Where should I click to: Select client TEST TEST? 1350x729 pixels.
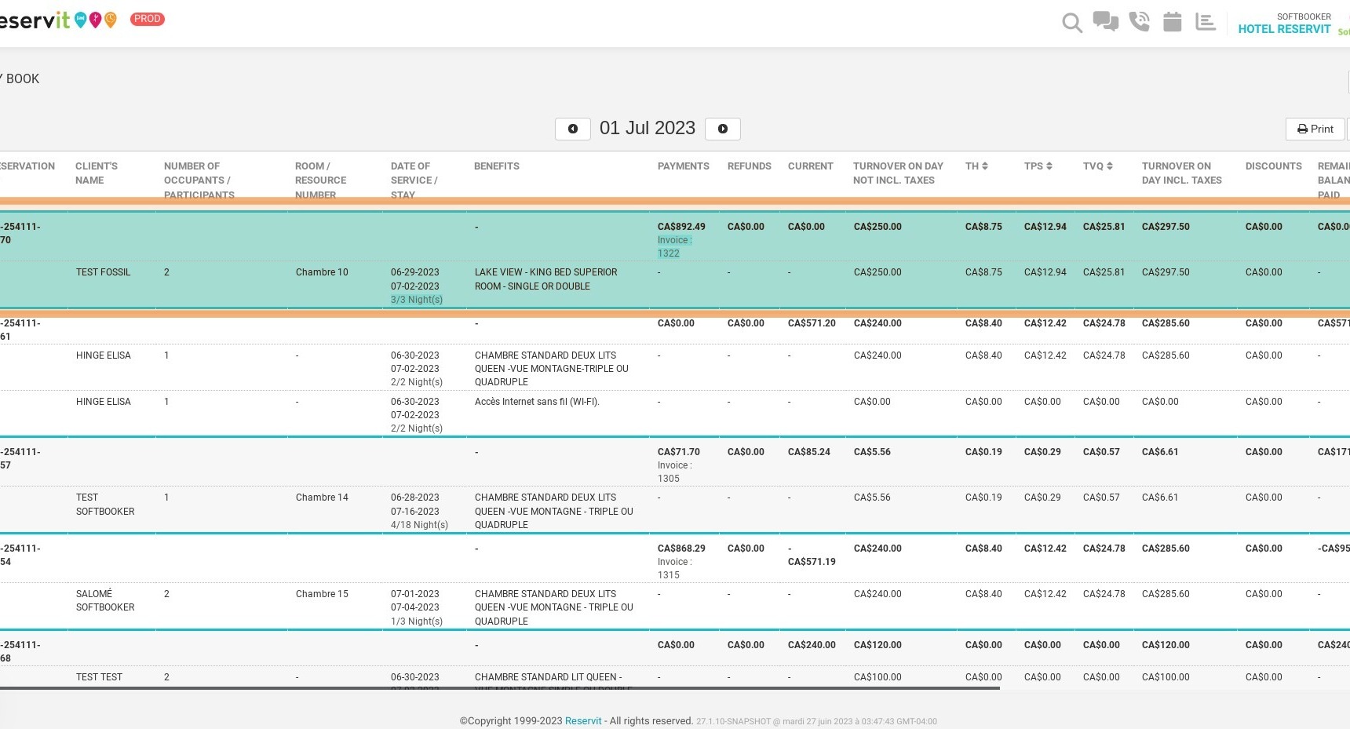click(99, 677)
